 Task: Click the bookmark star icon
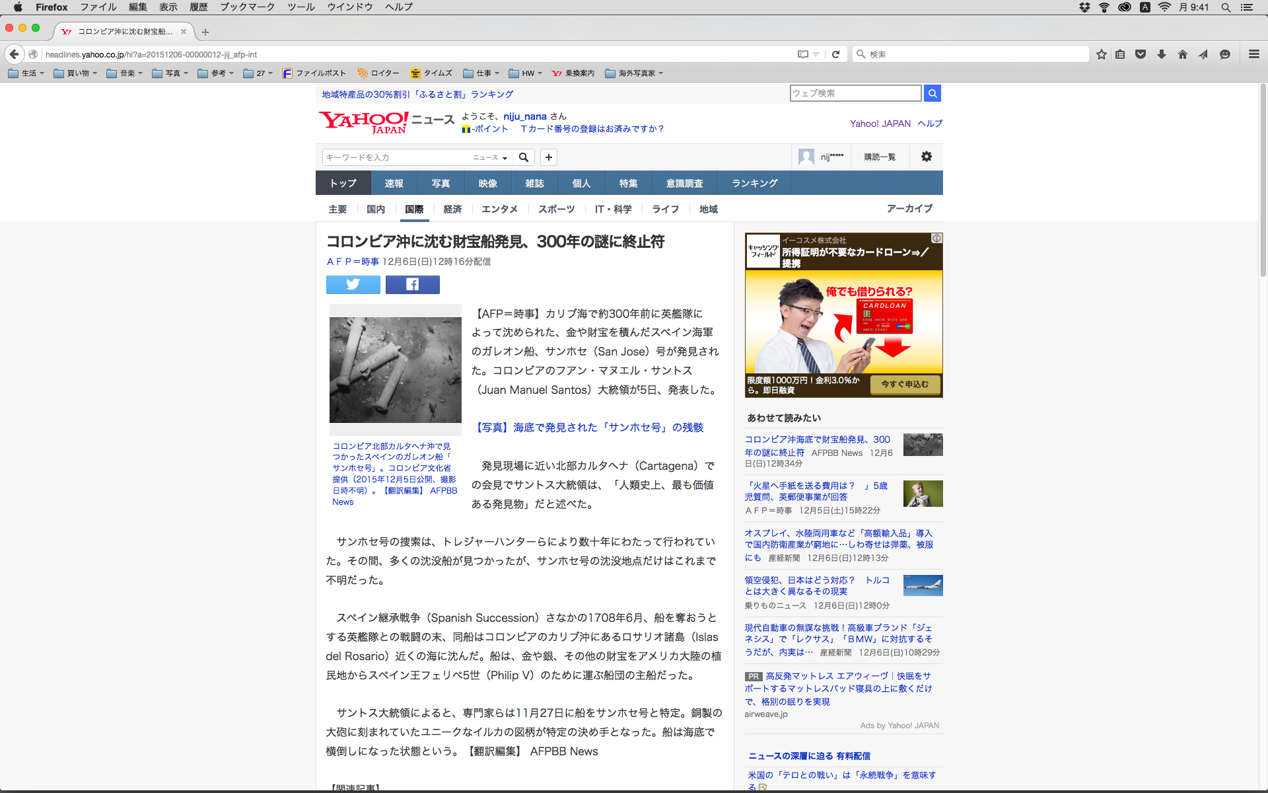[x=1101, y=54]
